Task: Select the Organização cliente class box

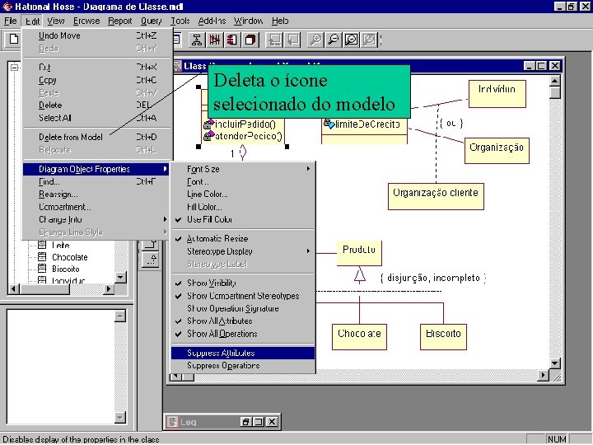Action: (436, 196)
